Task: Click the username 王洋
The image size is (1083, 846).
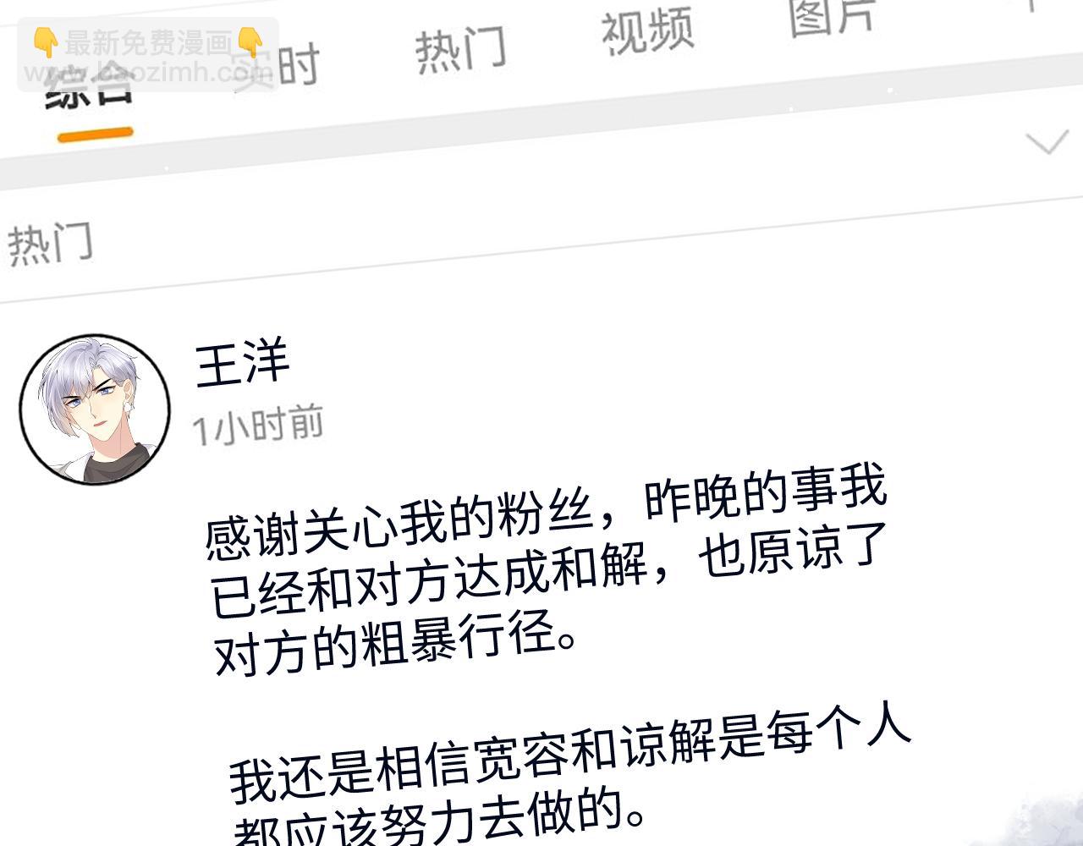Action: pyautogui.click(x=243, y=364)
